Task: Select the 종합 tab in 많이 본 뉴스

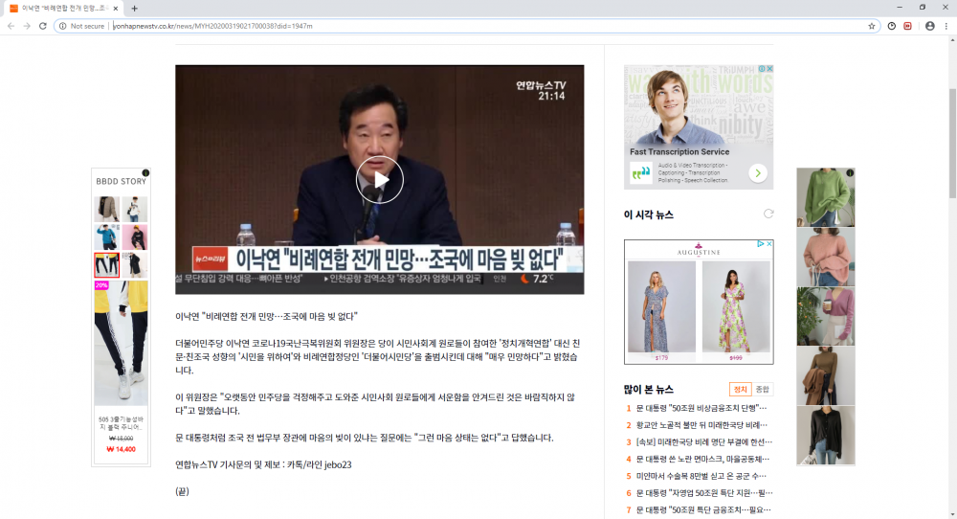Action: pos(763,389)
